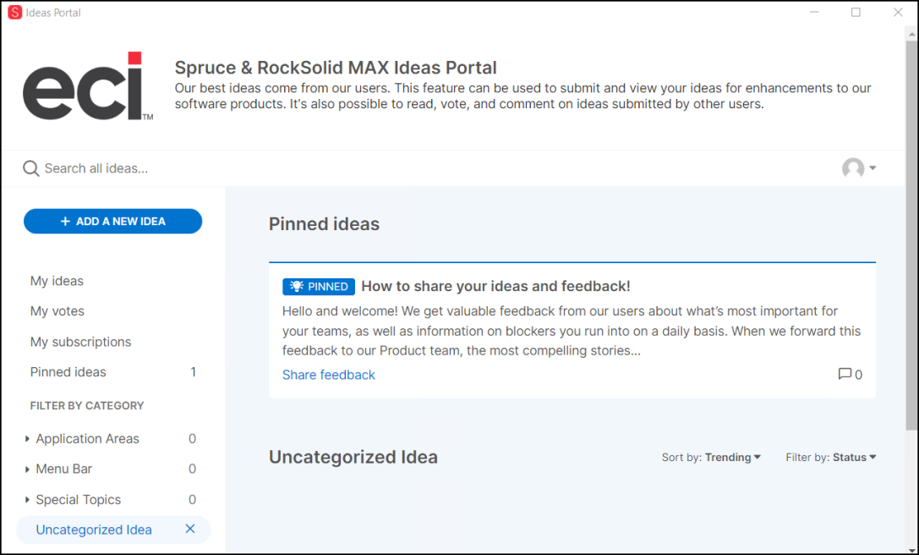
Task: Click the FILTER BY CATEGORY label
Action: pyautogui.click(x=87, y=406)
